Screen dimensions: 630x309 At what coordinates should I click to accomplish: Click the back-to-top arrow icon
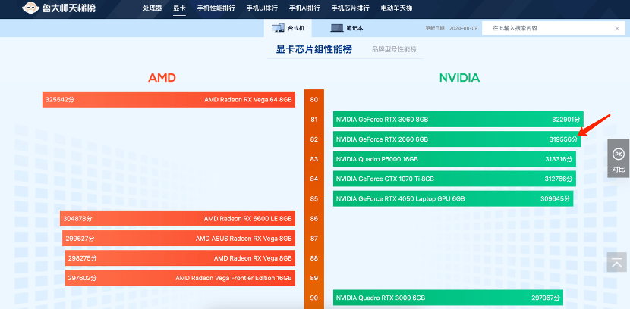click(x=618, y=263)
